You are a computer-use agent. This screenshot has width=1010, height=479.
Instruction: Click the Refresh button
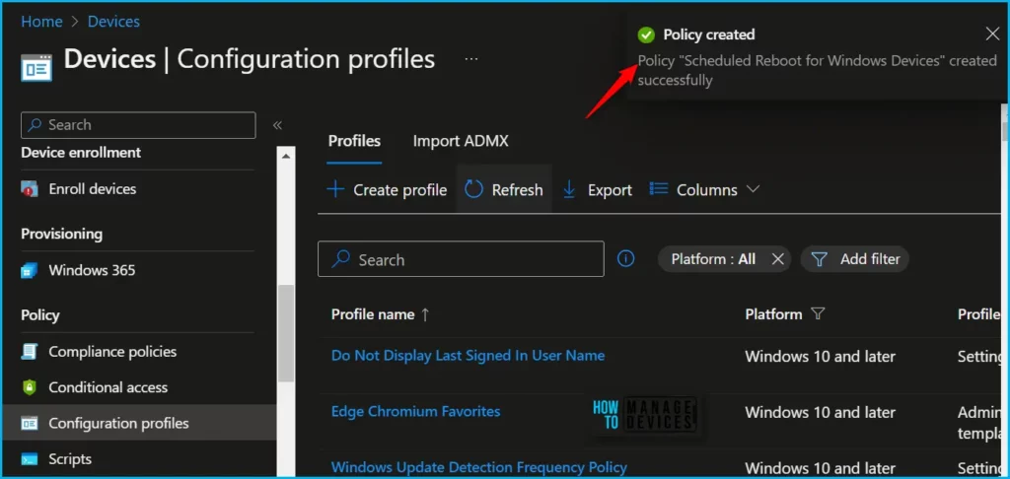tap(504, 189)
